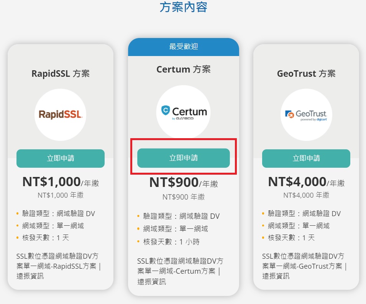Click the NT$4,000/年繳 price
366x304 pixels.
point(306,182)
